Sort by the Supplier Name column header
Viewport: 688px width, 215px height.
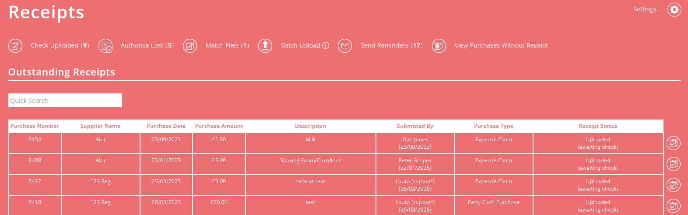point(100,126)
